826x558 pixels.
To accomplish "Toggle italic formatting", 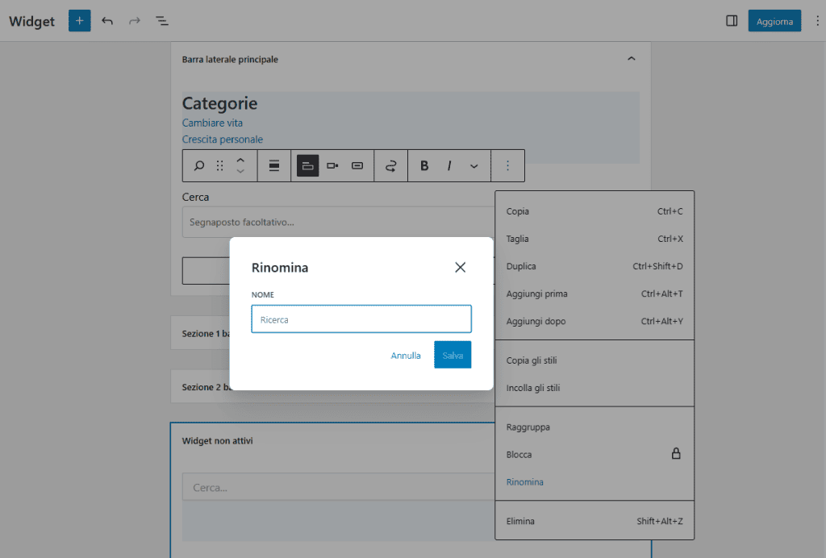I will click(449, 166).
